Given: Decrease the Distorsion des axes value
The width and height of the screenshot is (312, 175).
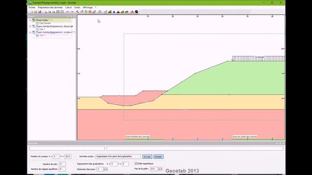Looking at the screenshot, I should point(105,169).
